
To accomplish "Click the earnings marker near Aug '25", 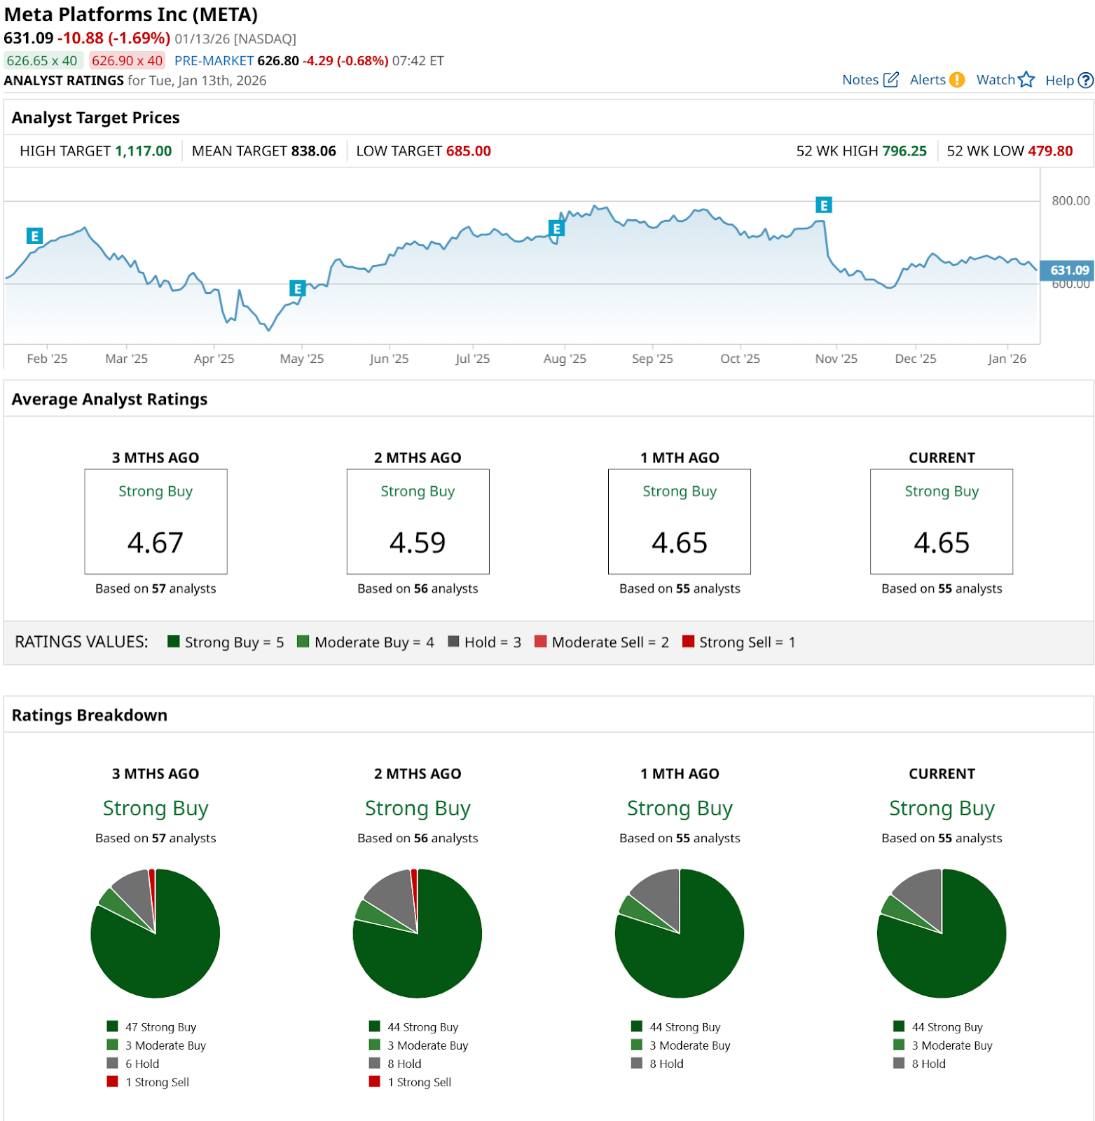I will pyautogui.click(x=556, y=228).
